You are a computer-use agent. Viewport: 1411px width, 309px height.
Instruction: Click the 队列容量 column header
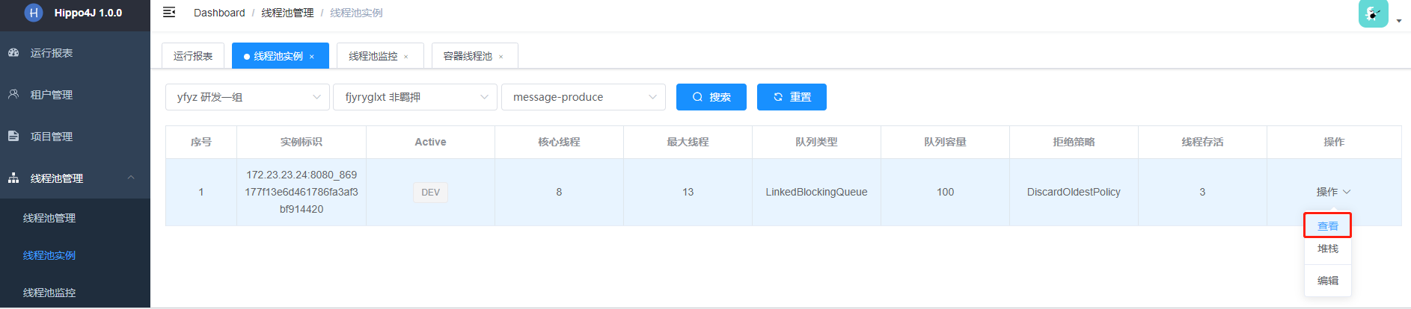tap(945, 142)
